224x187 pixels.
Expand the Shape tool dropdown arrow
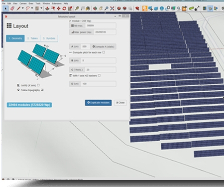[x=41, y=8]
